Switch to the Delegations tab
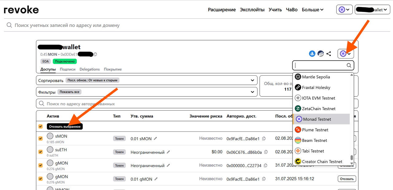The width and height of the screenshot is (393, 190). tap(90, 69)
